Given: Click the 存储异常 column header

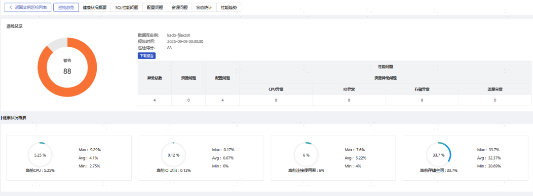Looking at the screenshot, I should [422, 89].
